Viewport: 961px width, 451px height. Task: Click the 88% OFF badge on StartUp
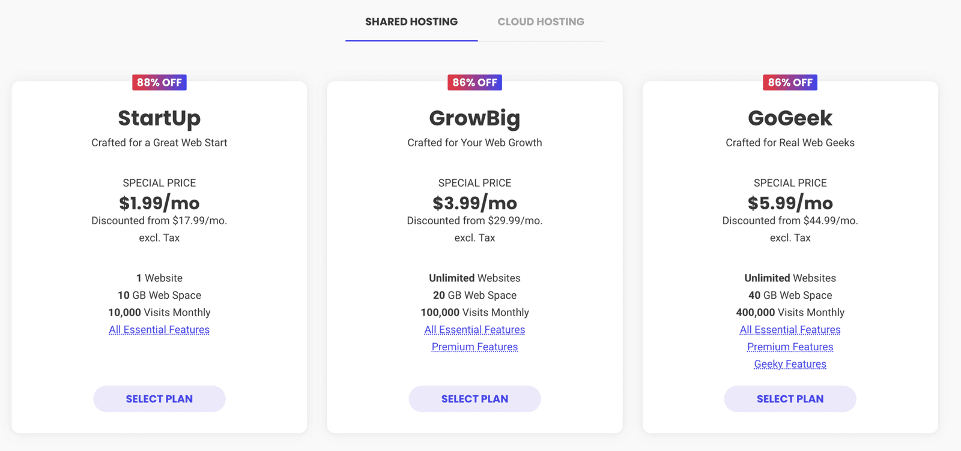159,82
